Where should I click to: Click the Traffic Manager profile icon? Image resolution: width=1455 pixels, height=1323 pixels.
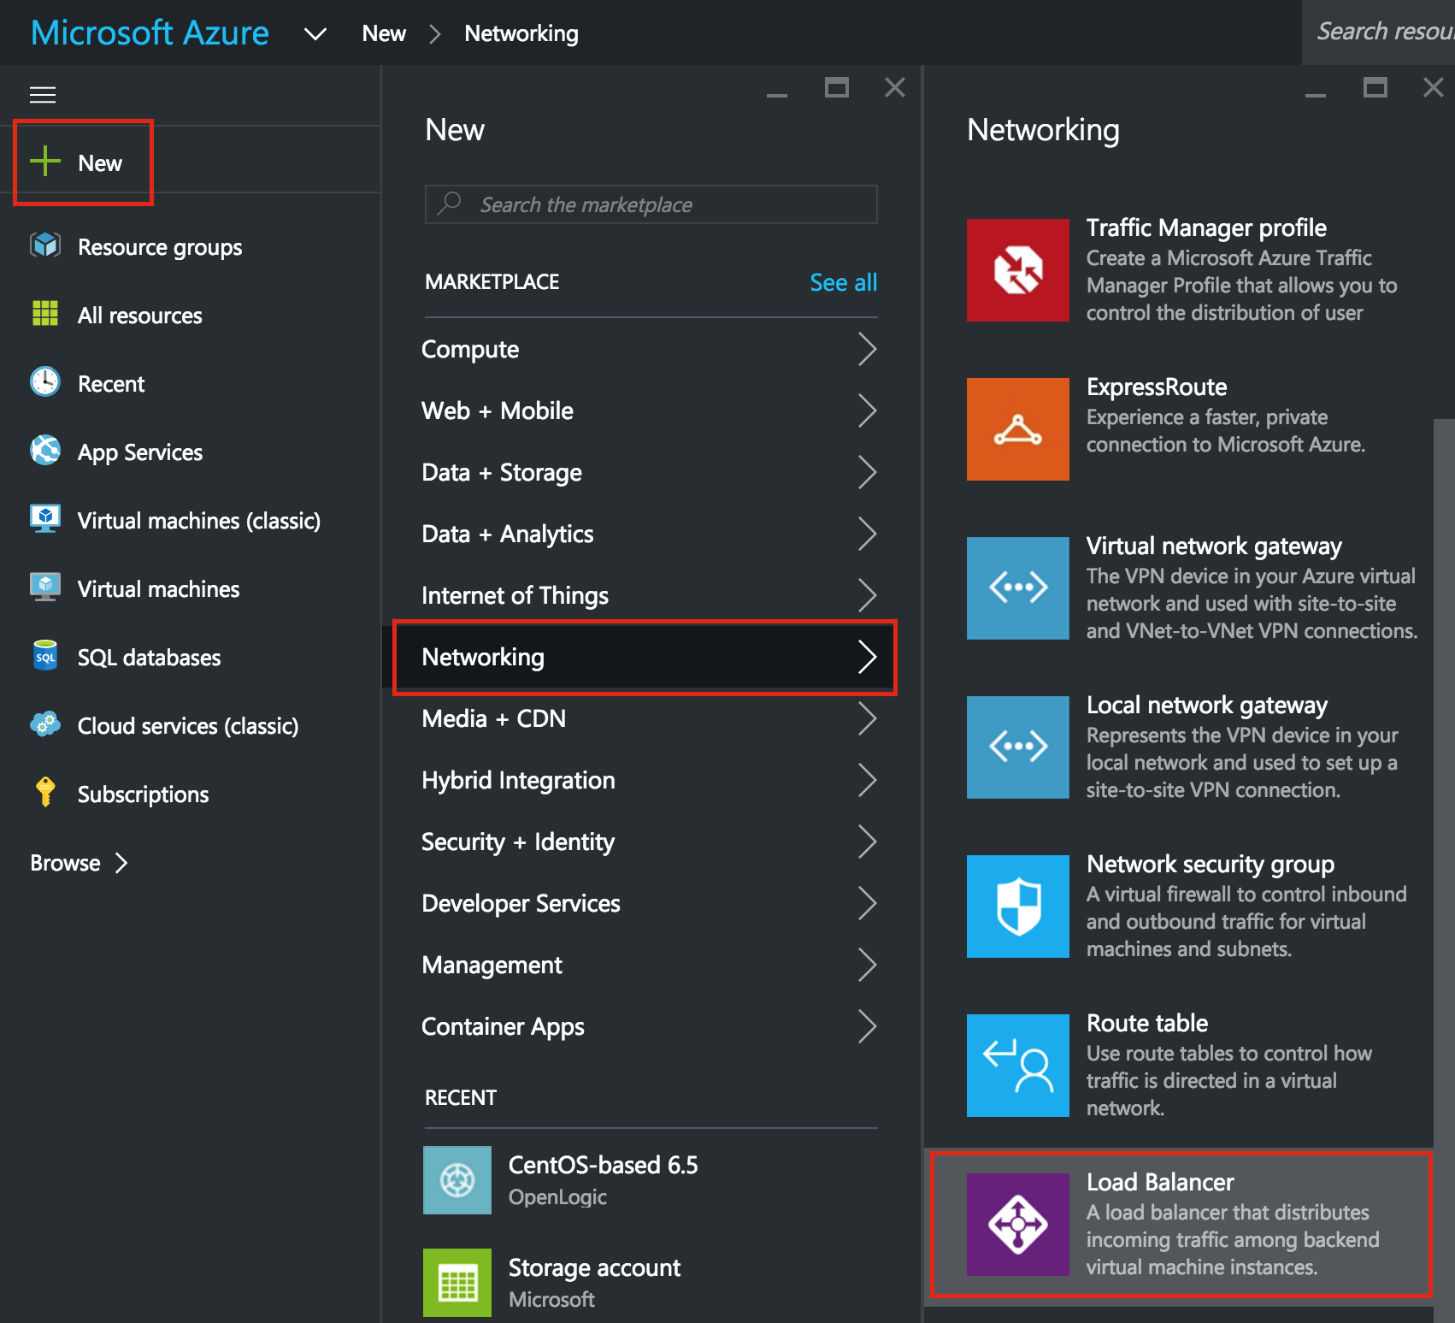tap(1017, 270)
